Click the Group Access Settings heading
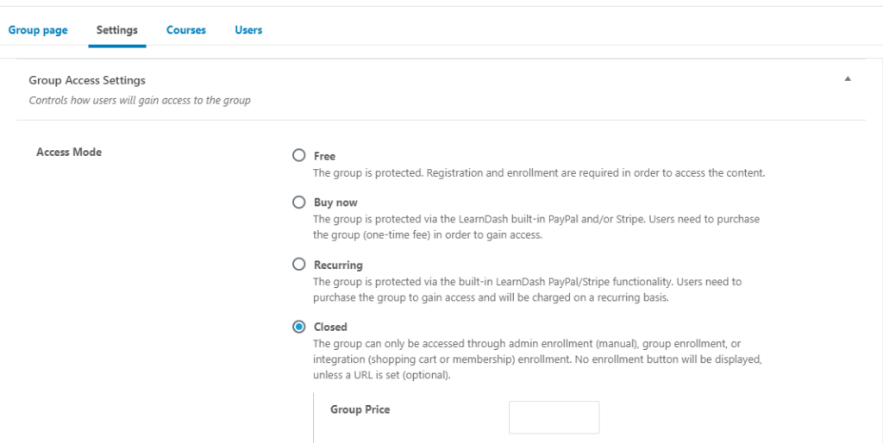The width and height of the screenshot is (883, 443). pos(87,80)
